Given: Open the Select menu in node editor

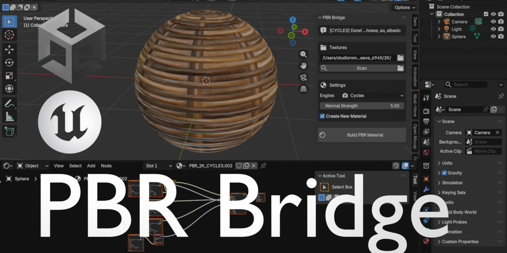Looking at the screenshot, I should pos(75,166).
